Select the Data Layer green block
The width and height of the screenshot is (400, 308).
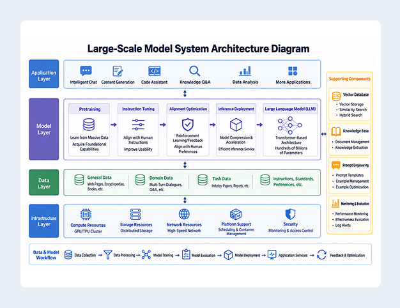pos(44,183)
